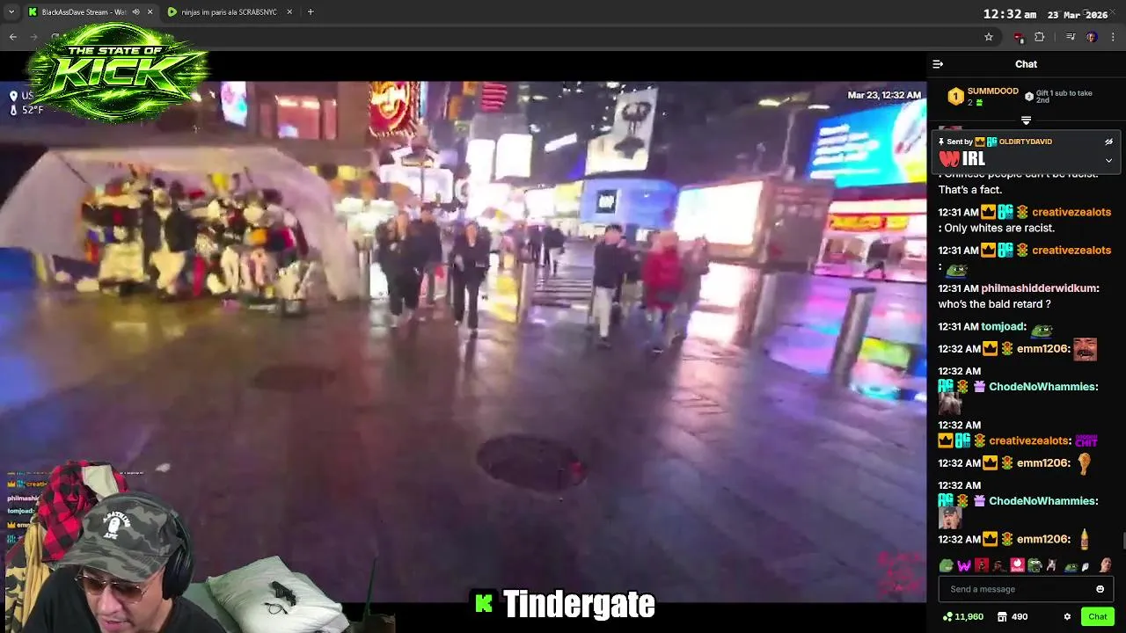Open SUMMDOOD's top gifter entry
The image size is (1126, 633).
983,96
